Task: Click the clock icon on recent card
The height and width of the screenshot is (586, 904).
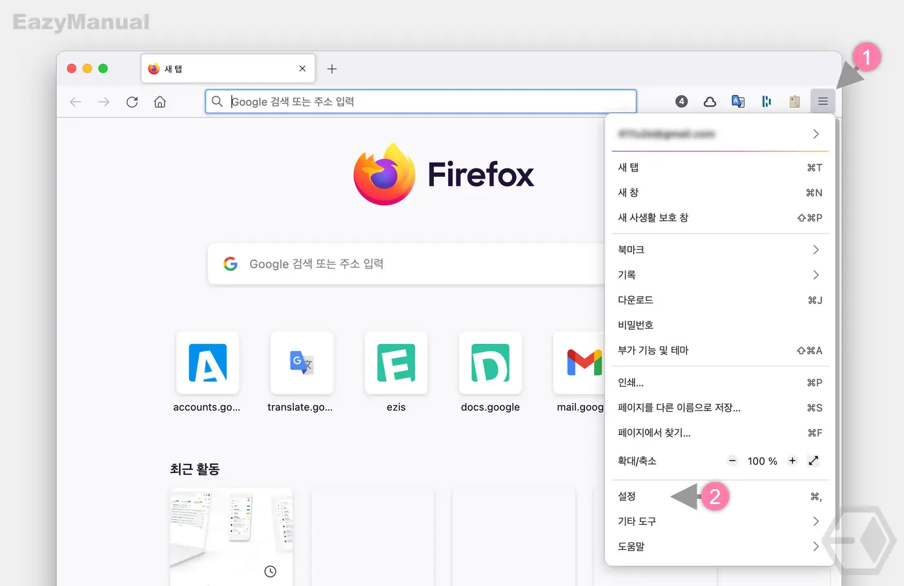Action: (x=271, y=571)
